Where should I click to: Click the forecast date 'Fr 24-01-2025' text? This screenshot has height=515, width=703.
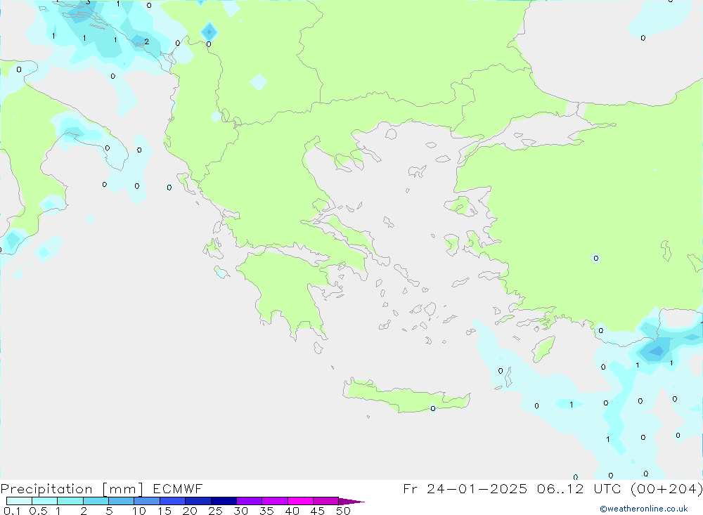465,489
